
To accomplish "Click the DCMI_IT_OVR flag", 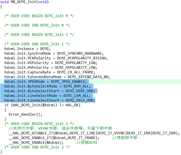I will coord(164,133).
